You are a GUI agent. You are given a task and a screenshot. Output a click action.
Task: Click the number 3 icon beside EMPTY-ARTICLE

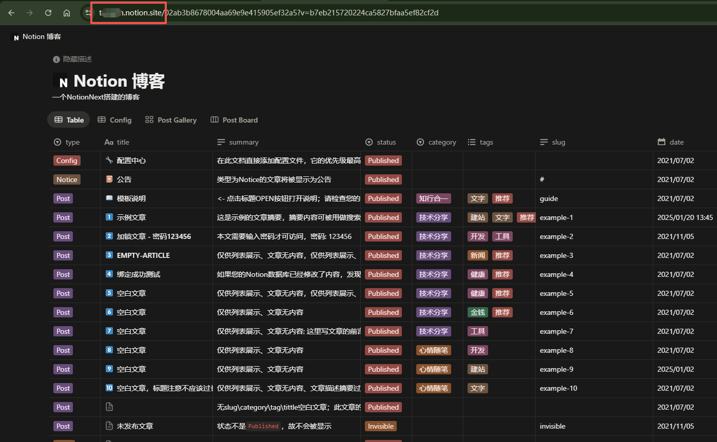pyautogui.click(x=109, y=255)
